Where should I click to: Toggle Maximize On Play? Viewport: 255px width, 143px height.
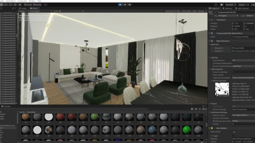(x=173, y=11)
